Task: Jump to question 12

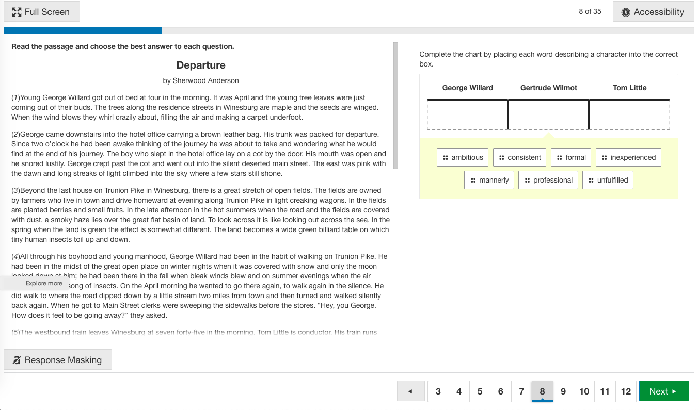Action: [x=626, y=391]
